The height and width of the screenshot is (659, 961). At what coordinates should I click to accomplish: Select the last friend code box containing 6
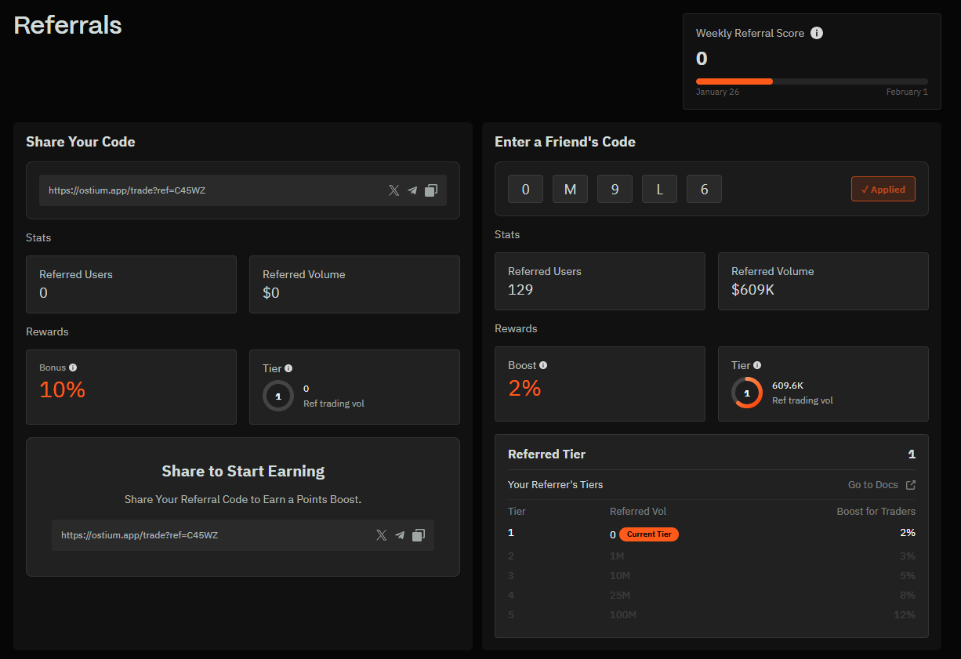point(704,190)
